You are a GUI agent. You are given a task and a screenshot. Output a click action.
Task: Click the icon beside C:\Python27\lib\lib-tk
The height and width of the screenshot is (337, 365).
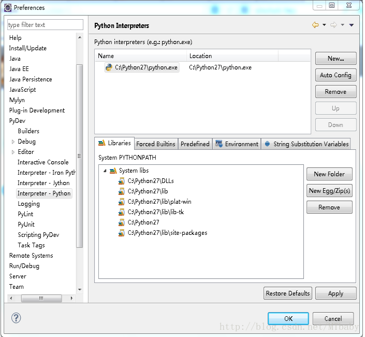[x=122, y=212]
